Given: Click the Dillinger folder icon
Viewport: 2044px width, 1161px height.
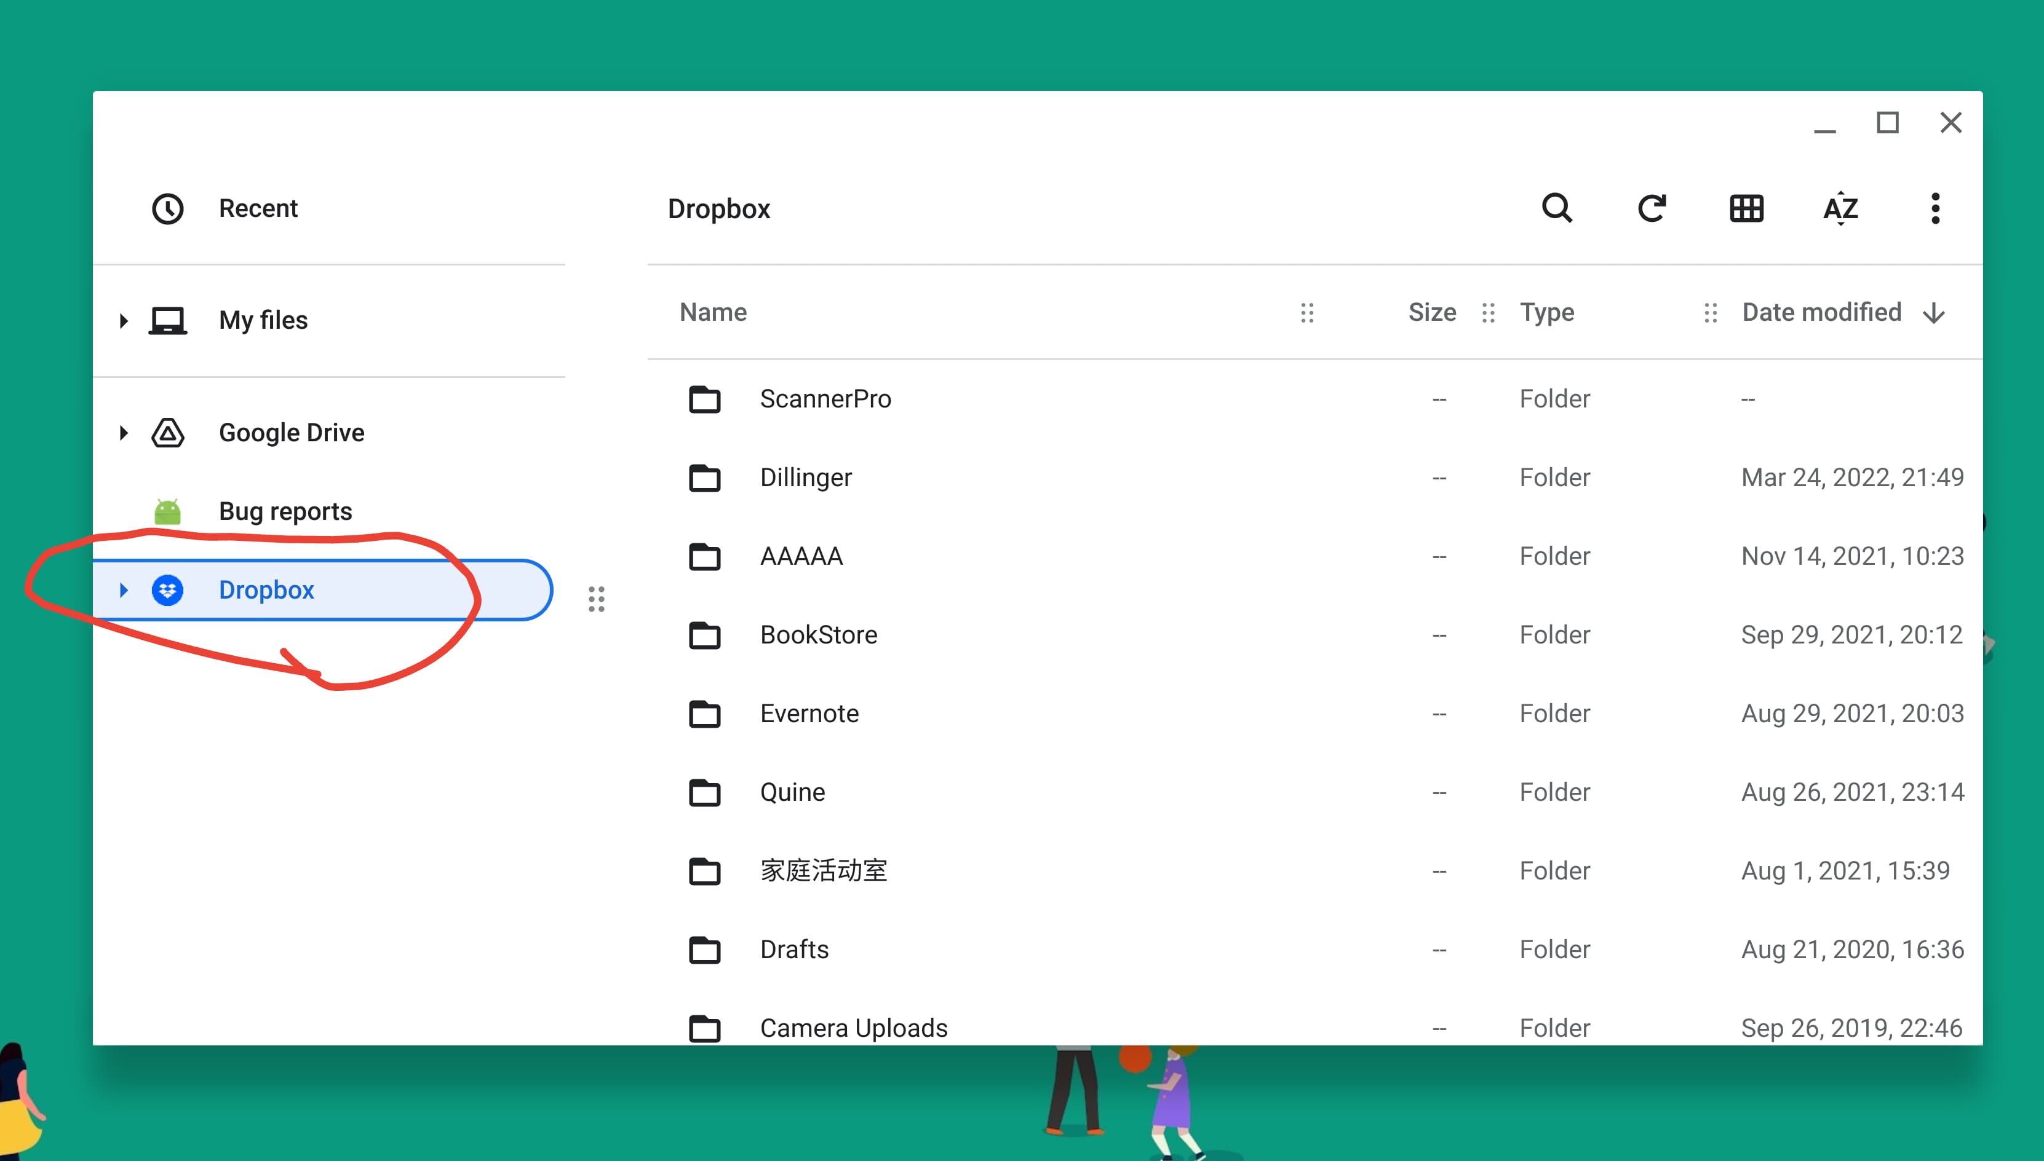Looking at the screenshot, I should [x=704, y=478].
